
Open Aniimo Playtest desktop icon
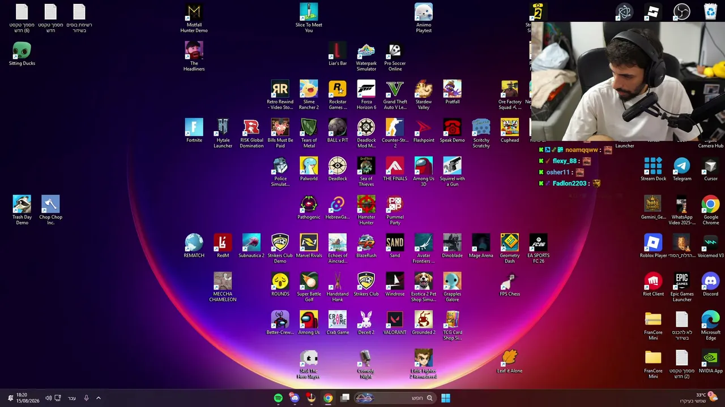point(424,18)
